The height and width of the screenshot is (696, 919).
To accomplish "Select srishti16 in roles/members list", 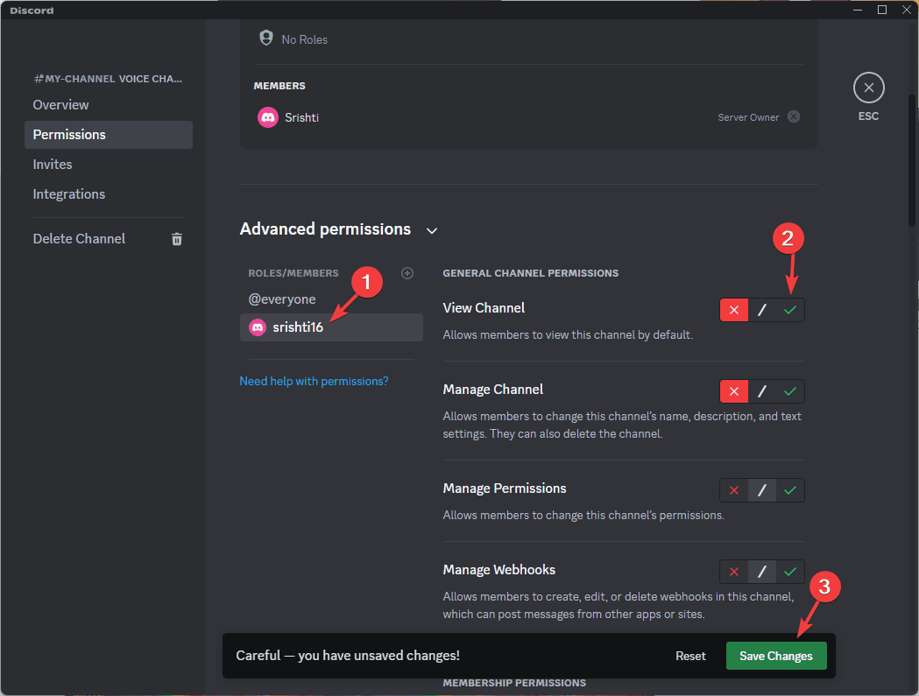I will point(331,327).
